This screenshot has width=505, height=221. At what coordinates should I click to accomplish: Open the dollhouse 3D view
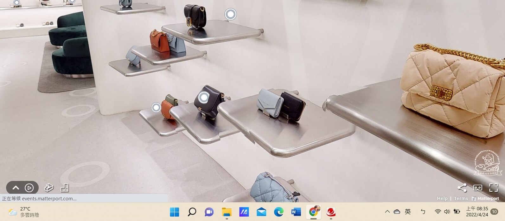[49, 188]
